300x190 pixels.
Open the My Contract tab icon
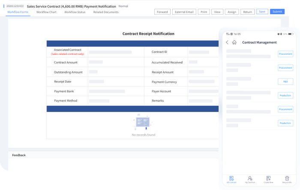pyautogui.click(x=249, y=178)
